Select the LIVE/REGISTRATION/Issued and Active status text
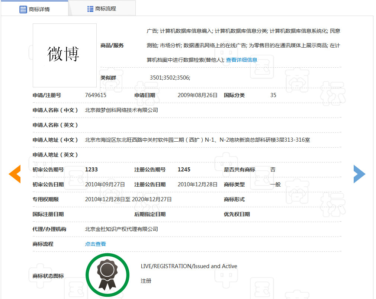 point(189,266)
